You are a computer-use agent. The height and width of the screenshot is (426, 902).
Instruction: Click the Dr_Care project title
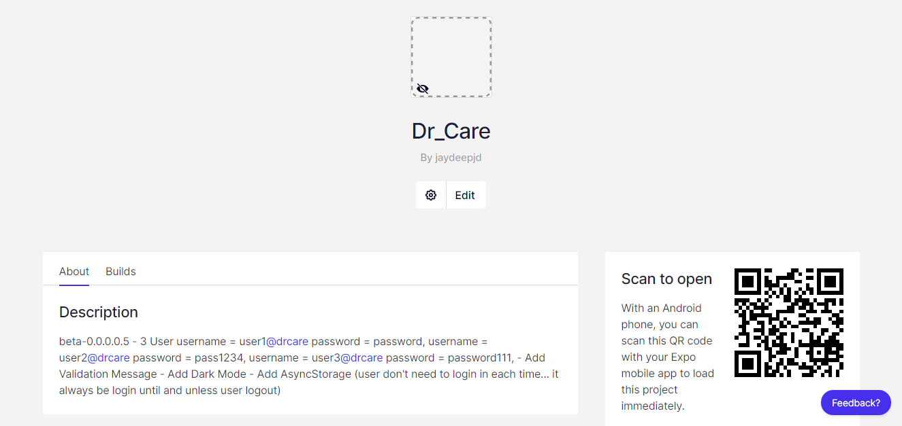pyautogui.click(x=451, y=130)
